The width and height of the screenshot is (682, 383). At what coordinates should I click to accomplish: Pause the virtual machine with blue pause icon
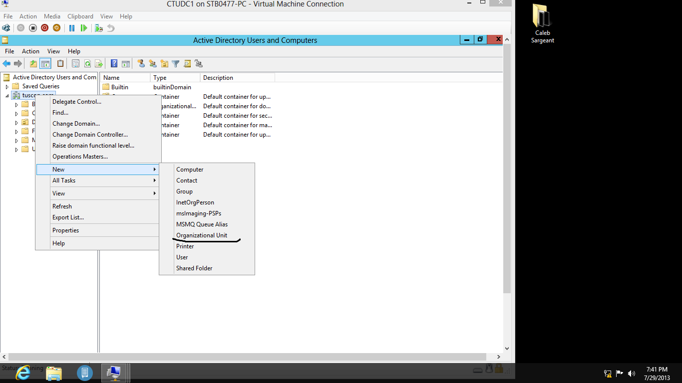pyautogui.click(x=72, y=28)
